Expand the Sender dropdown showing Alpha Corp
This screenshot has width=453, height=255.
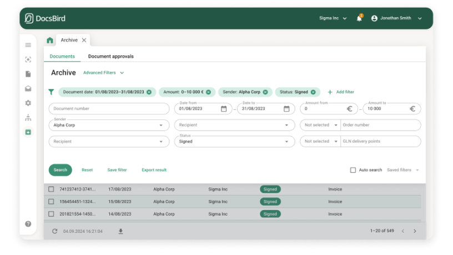click(161, 125)
